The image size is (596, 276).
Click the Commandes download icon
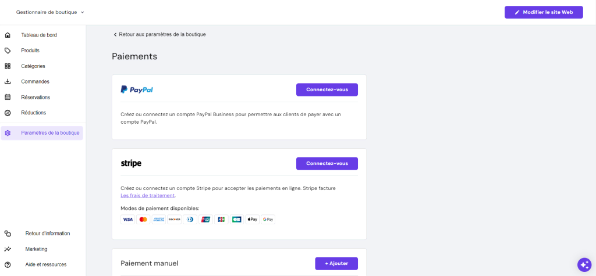(8, 82)
